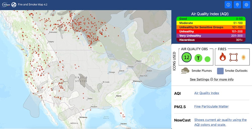Click the 'Smoke Outlooks' label text

point(236,71)
